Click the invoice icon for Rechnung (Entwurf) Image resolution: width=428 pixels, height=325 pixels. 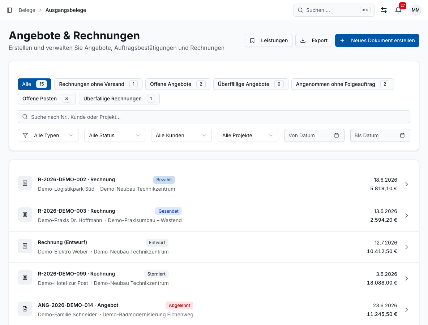click(x=25, y=246)
